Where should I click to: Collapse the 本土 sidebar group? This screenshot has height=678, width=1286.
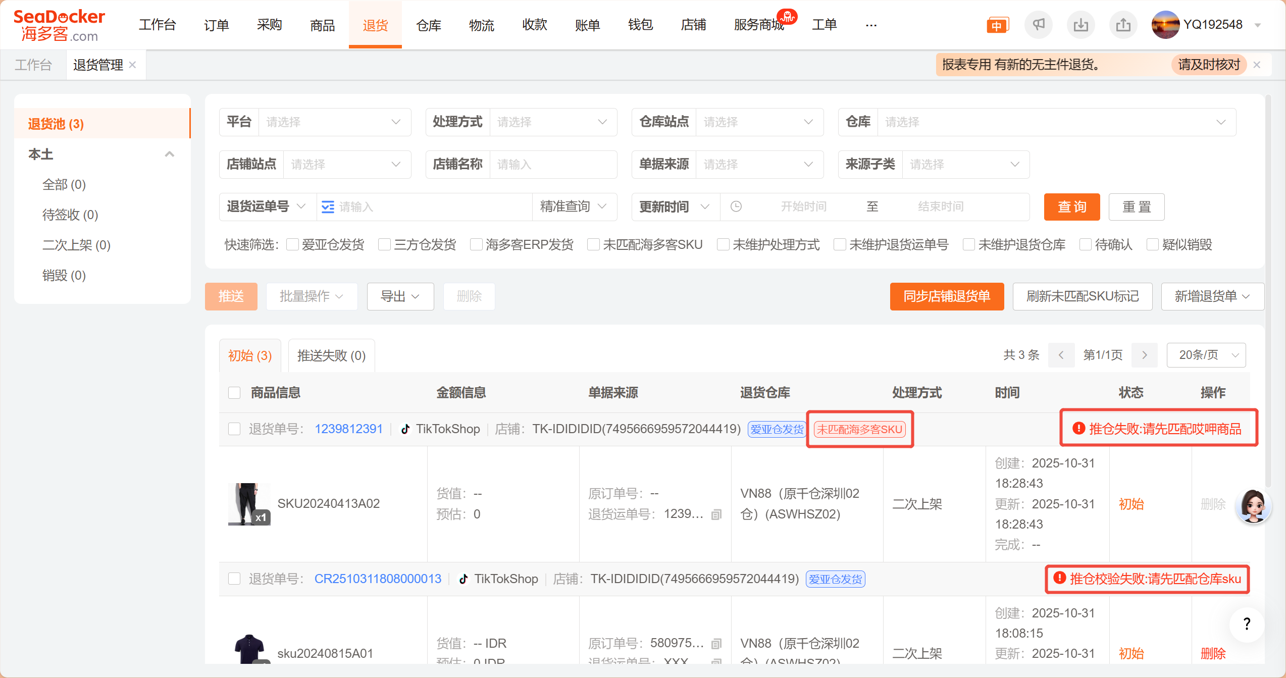click(170, 154)
